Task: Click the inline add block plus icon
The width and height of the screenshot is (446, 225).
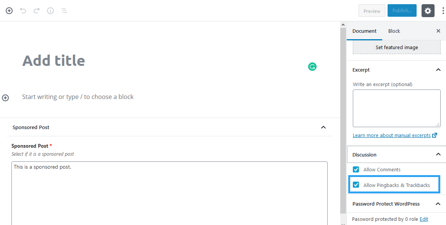Action: coord(5,98)
